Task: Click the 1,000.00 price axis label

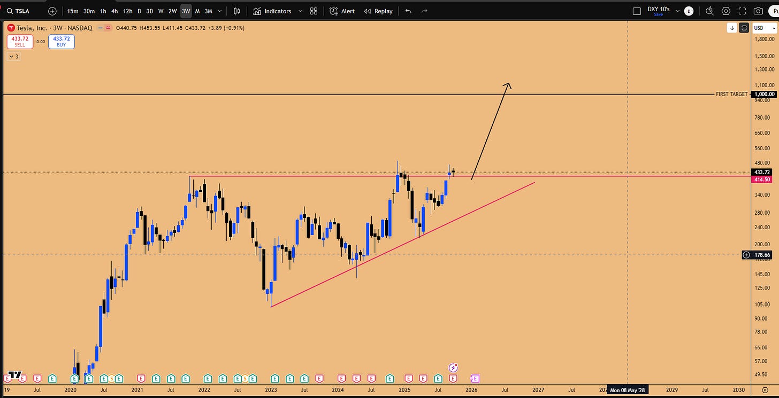Action: click(764, 94)
